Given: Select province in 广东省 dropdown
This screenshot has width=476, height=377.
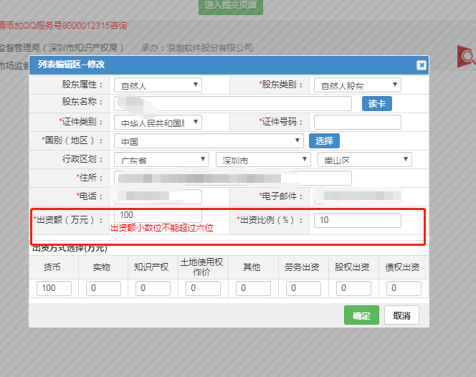Looking at the screenshot, I should (x=162, y=160).
